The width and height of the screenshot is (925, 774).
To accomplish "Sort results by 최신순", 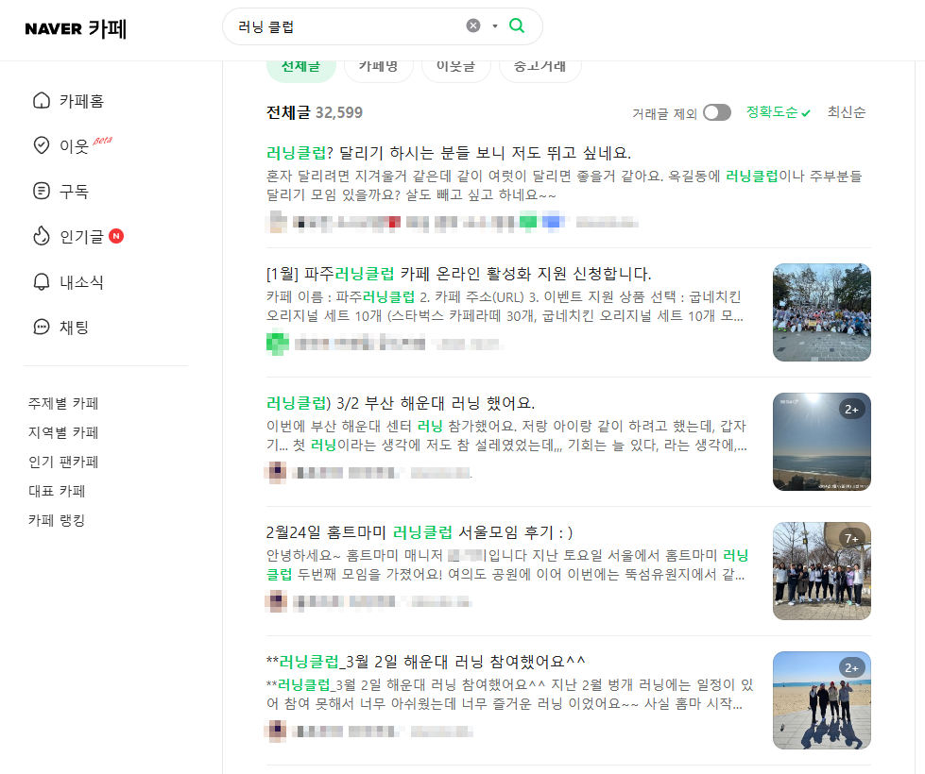I will pyautogui.click(x=846, y=112).
